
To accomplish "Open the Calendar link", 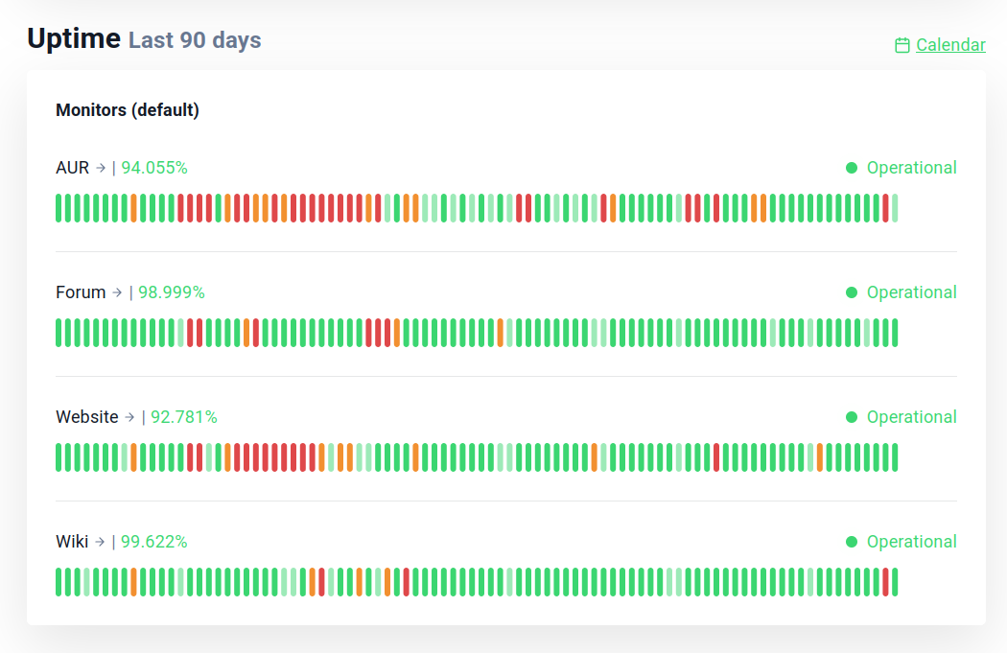I will point(950,45).
